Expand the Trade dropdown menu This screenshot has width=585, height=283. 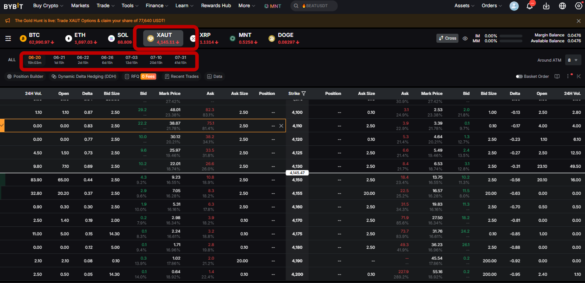(106, 6)
